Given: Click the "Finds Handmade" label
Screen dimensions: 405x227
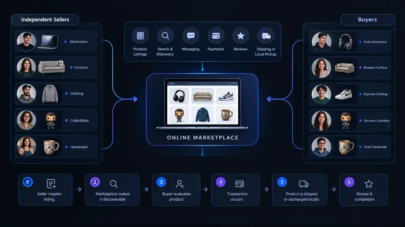Looking at the screenshot, I should [x=375, y=147].
